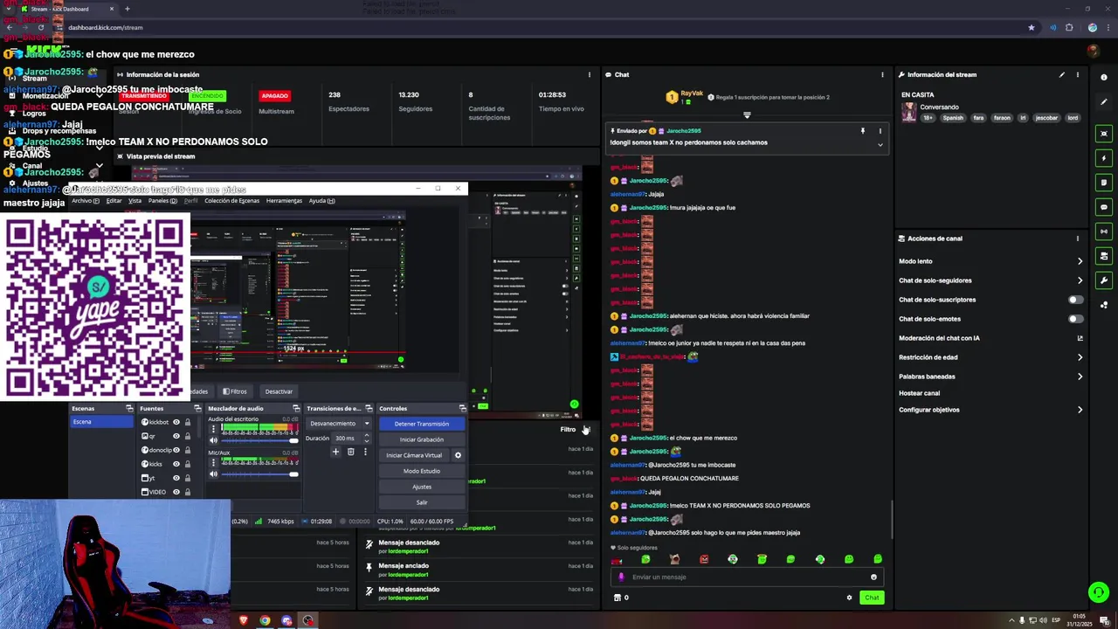Add a transition with the OBS plus icon
The image size is (1118, 629).
335,452
